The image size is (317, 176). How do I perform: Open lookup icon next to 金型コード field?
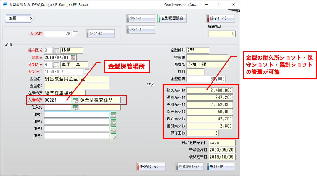tap(87, 72)
